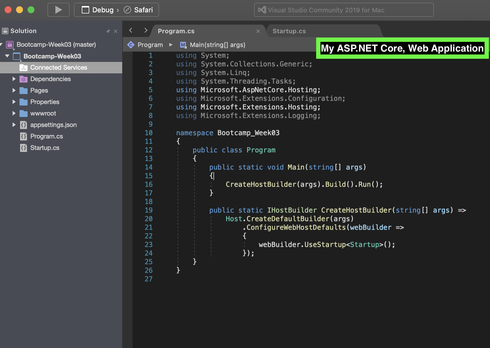Click the Program.cs C# file icon

(24, 136)
